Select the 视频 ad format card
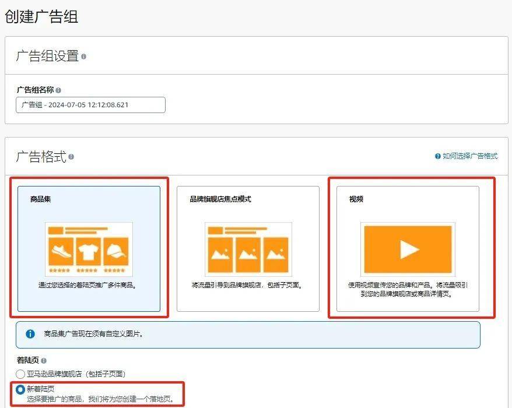Image resolution: width=512 pixels, height=408 pixels. coord(408,249)
